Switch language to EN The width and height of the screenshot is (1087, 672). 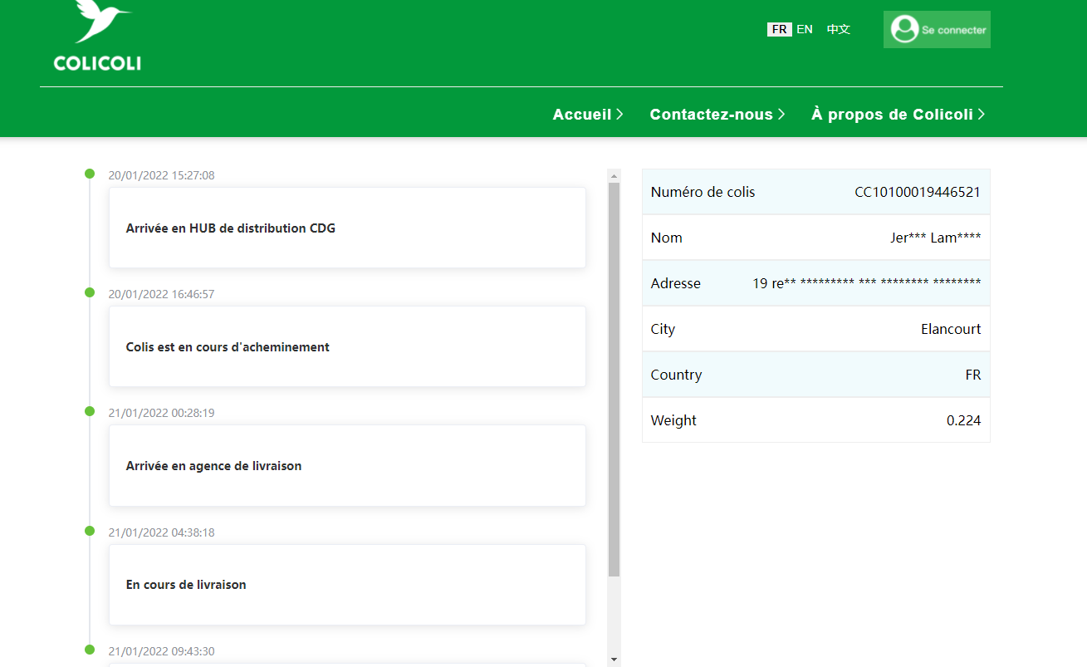coord(804,29)
